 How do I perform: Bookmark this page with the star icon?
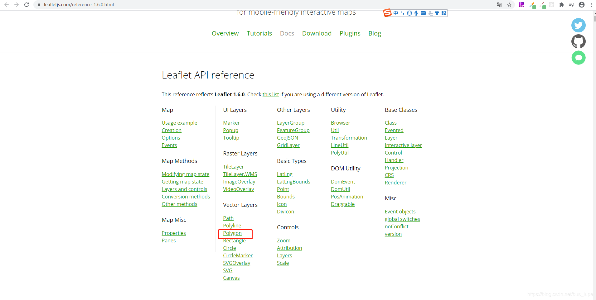click(509, 5)
